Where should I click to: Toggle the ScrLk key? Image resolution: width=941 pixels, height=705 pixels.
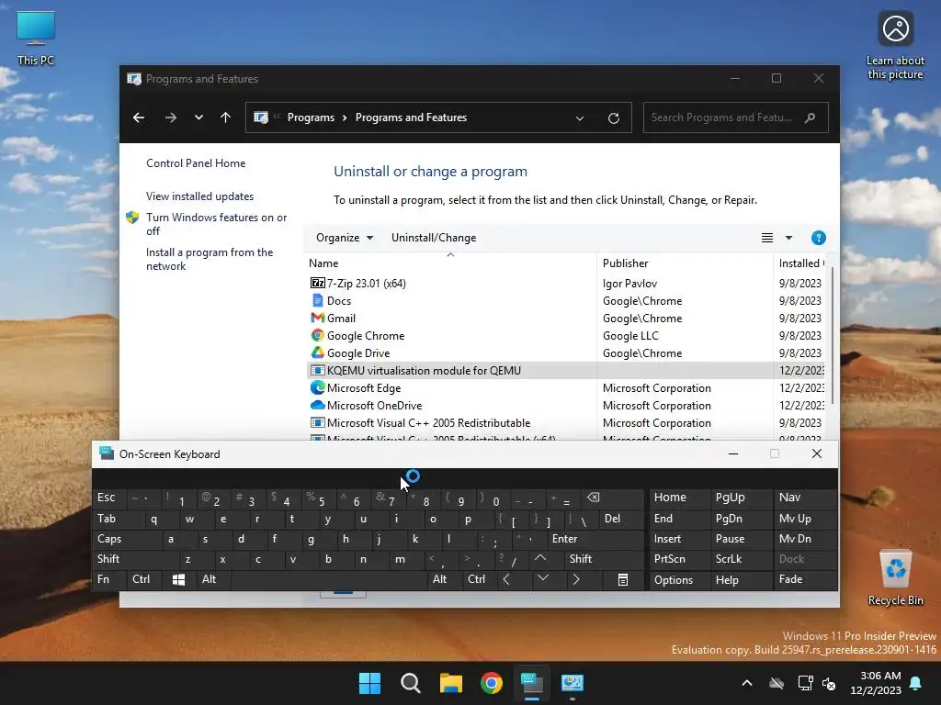pos(742,559)
